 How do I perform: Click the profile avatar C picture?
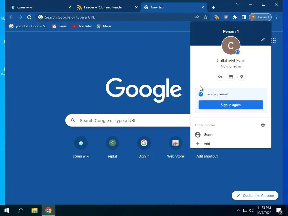click(231, 46)
